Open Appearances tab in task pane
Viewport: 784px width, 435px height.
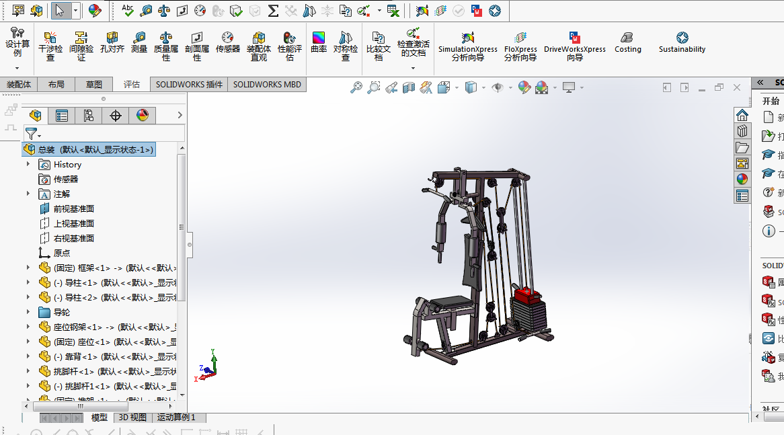[742, 178]
